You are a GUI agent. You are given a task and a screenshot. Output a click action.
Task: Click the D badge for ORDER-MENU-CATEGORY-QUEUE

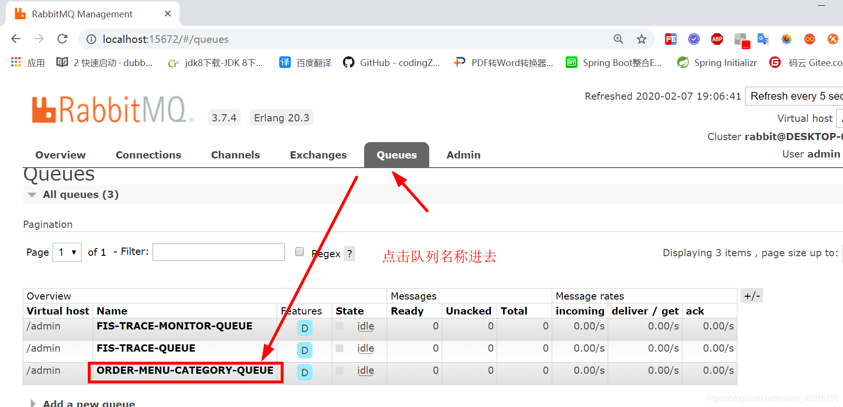(x=305, y=372)
